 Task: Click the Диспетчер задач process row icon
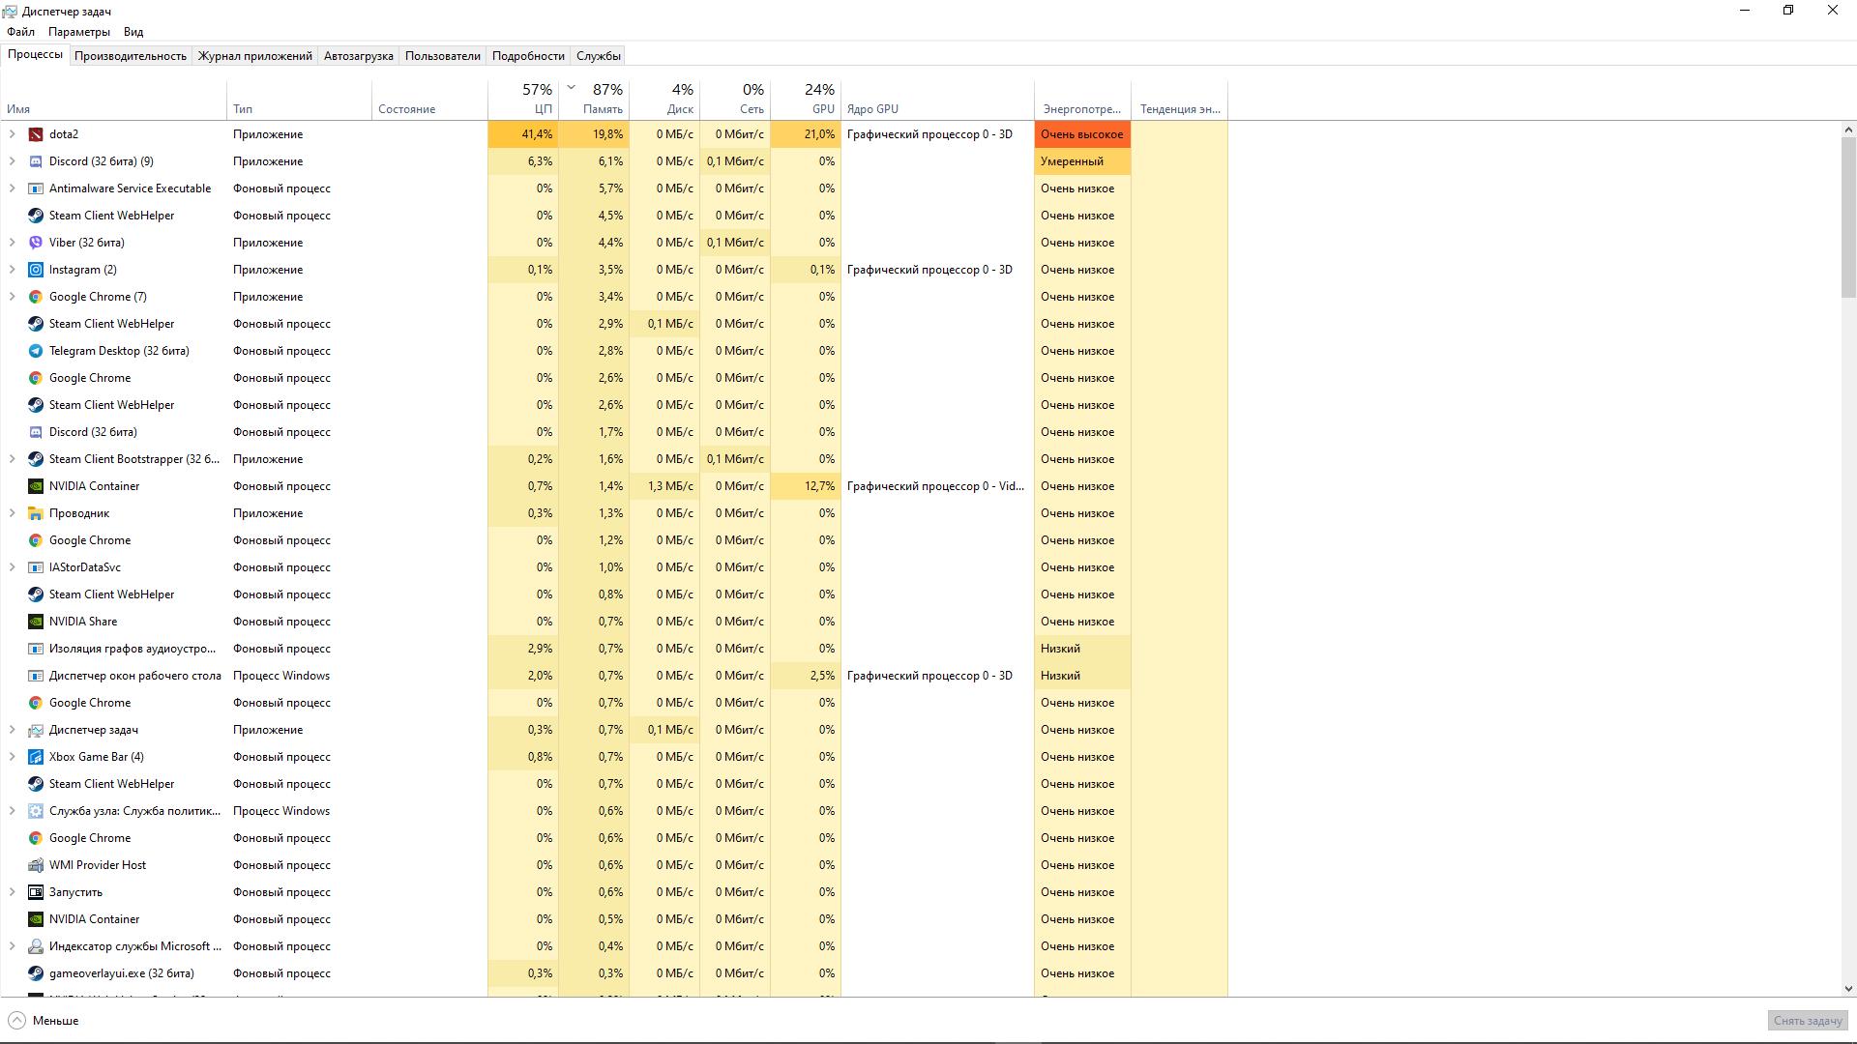point(36,730)
